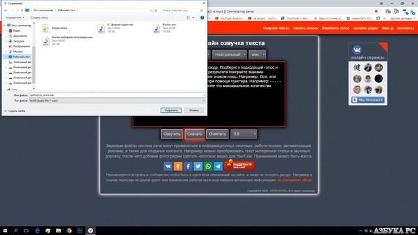Click the Очистить button on the page

click(217, 134)
